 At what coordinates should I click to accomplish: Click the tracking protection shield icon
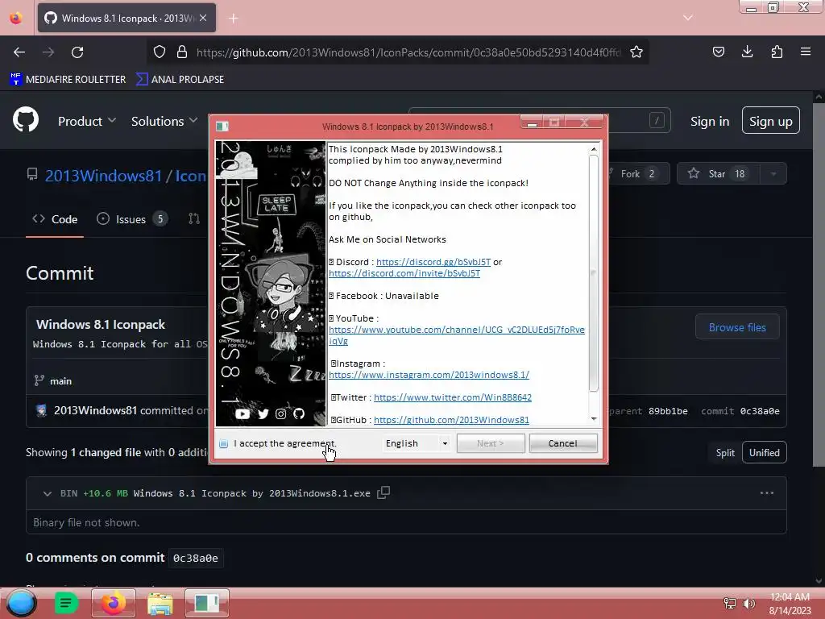(160, 52)
